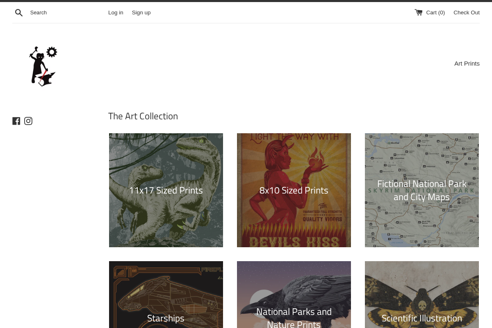Click The Art Collection heading
Viewport: 492px width, 328px height.
pos(143,116)
